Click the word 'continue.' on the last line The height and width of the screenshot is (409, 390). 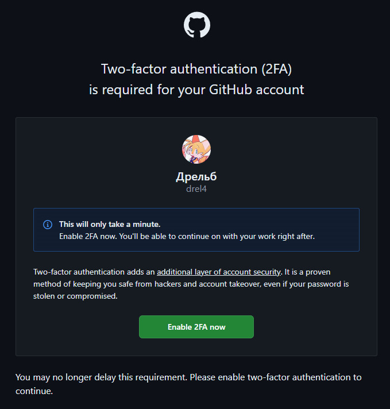click(x=34, y=391)
